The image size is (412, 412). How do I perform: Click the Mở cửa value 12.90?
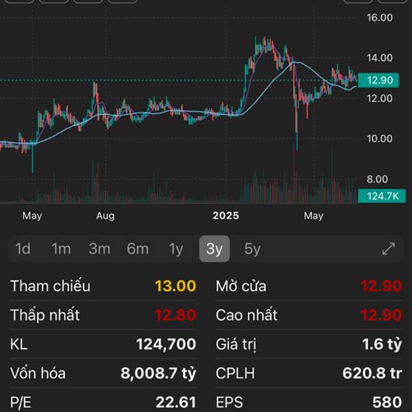(381, 286)
